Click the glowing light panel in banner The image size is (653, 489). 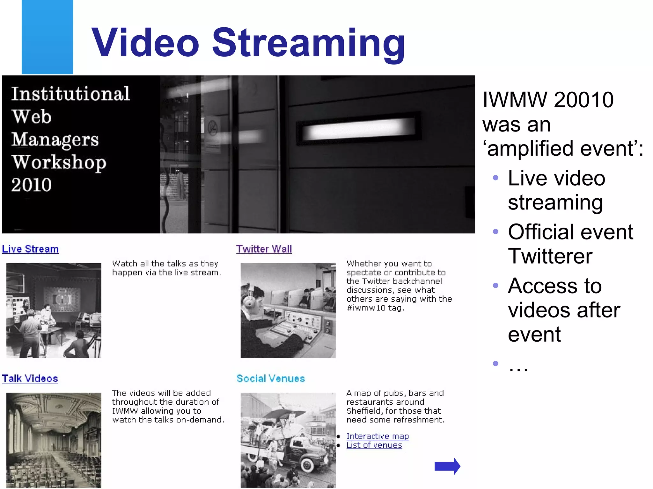point(359,129)
